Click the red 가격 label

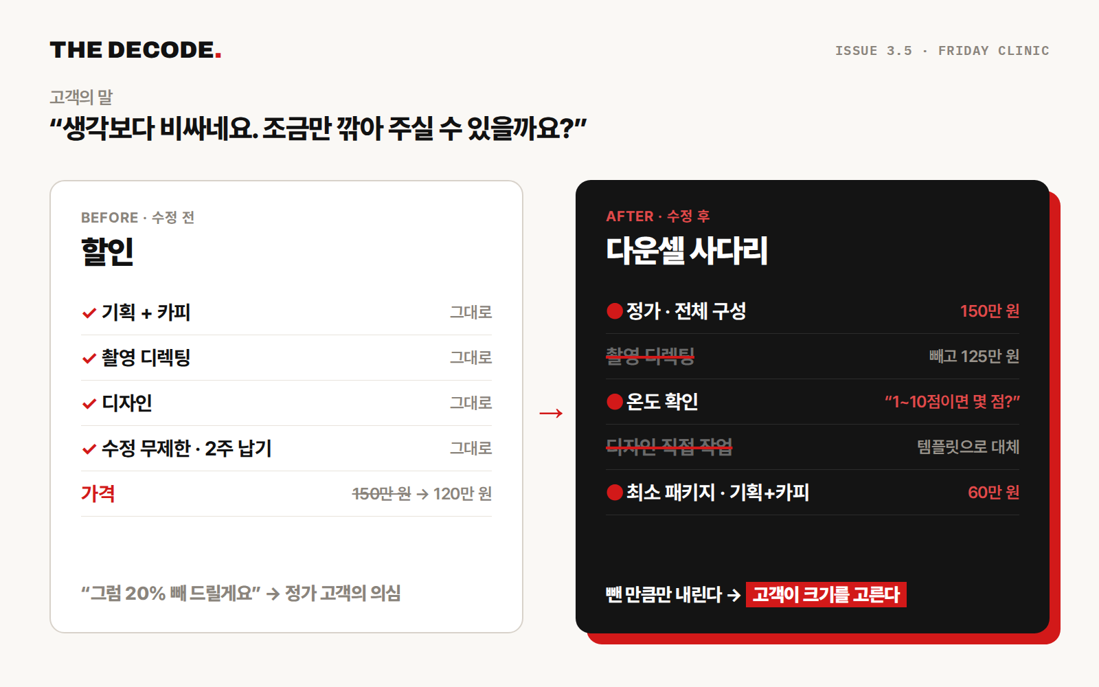tap(98, 494)
